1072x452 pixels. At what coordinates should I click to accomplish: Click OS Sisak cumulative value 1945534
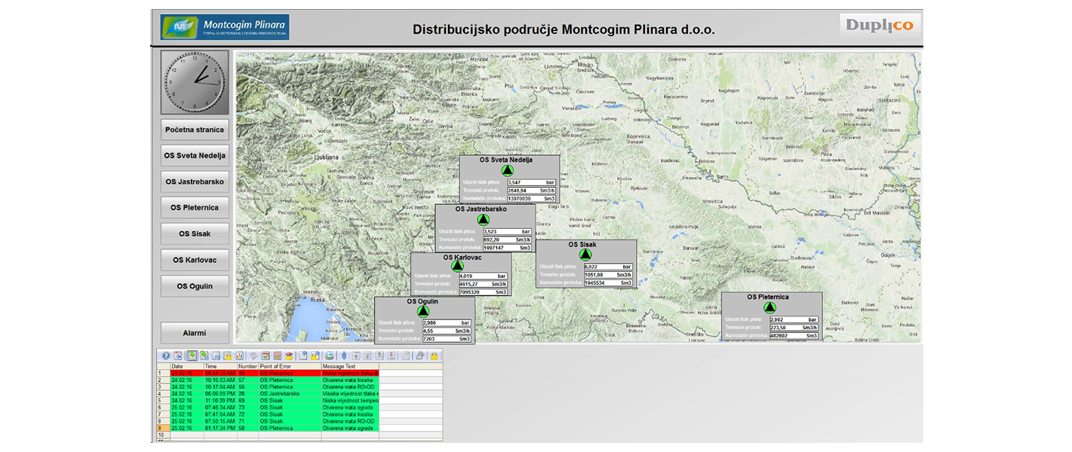point(608,282)
